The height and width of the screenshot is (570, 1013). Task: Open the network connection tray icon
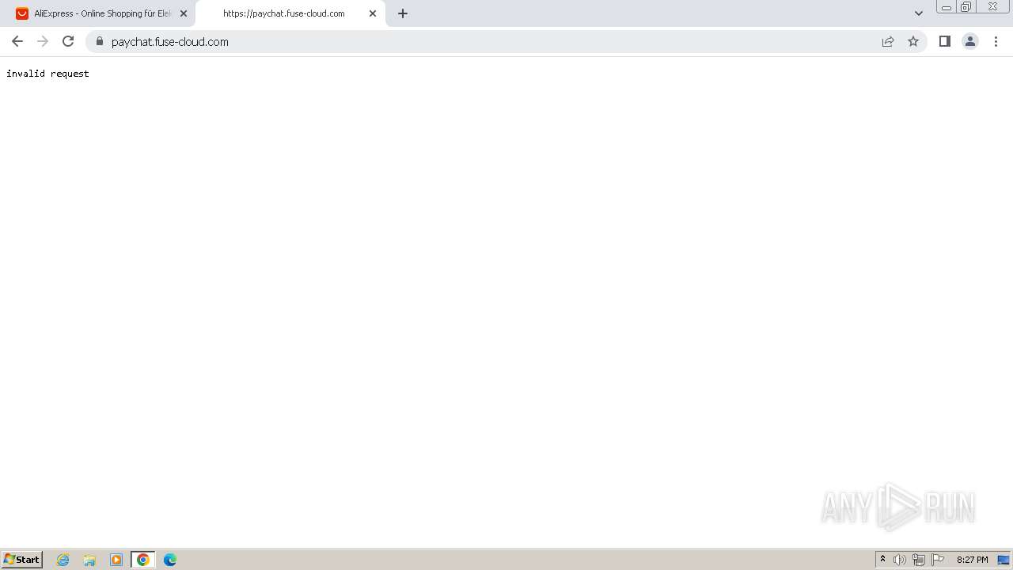[x=919, y=560]
